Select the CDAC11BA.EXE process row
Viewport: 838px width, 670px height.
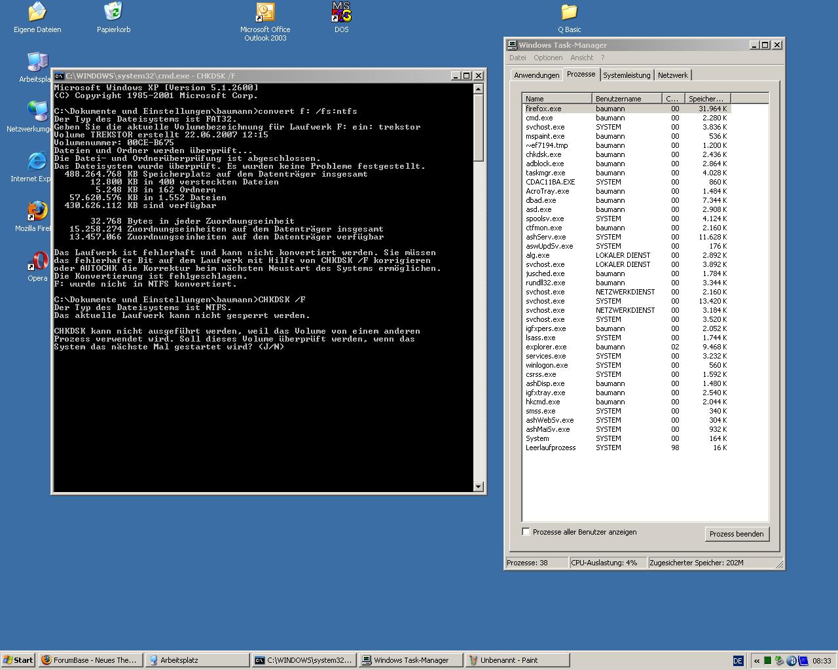tap(627, 182)
